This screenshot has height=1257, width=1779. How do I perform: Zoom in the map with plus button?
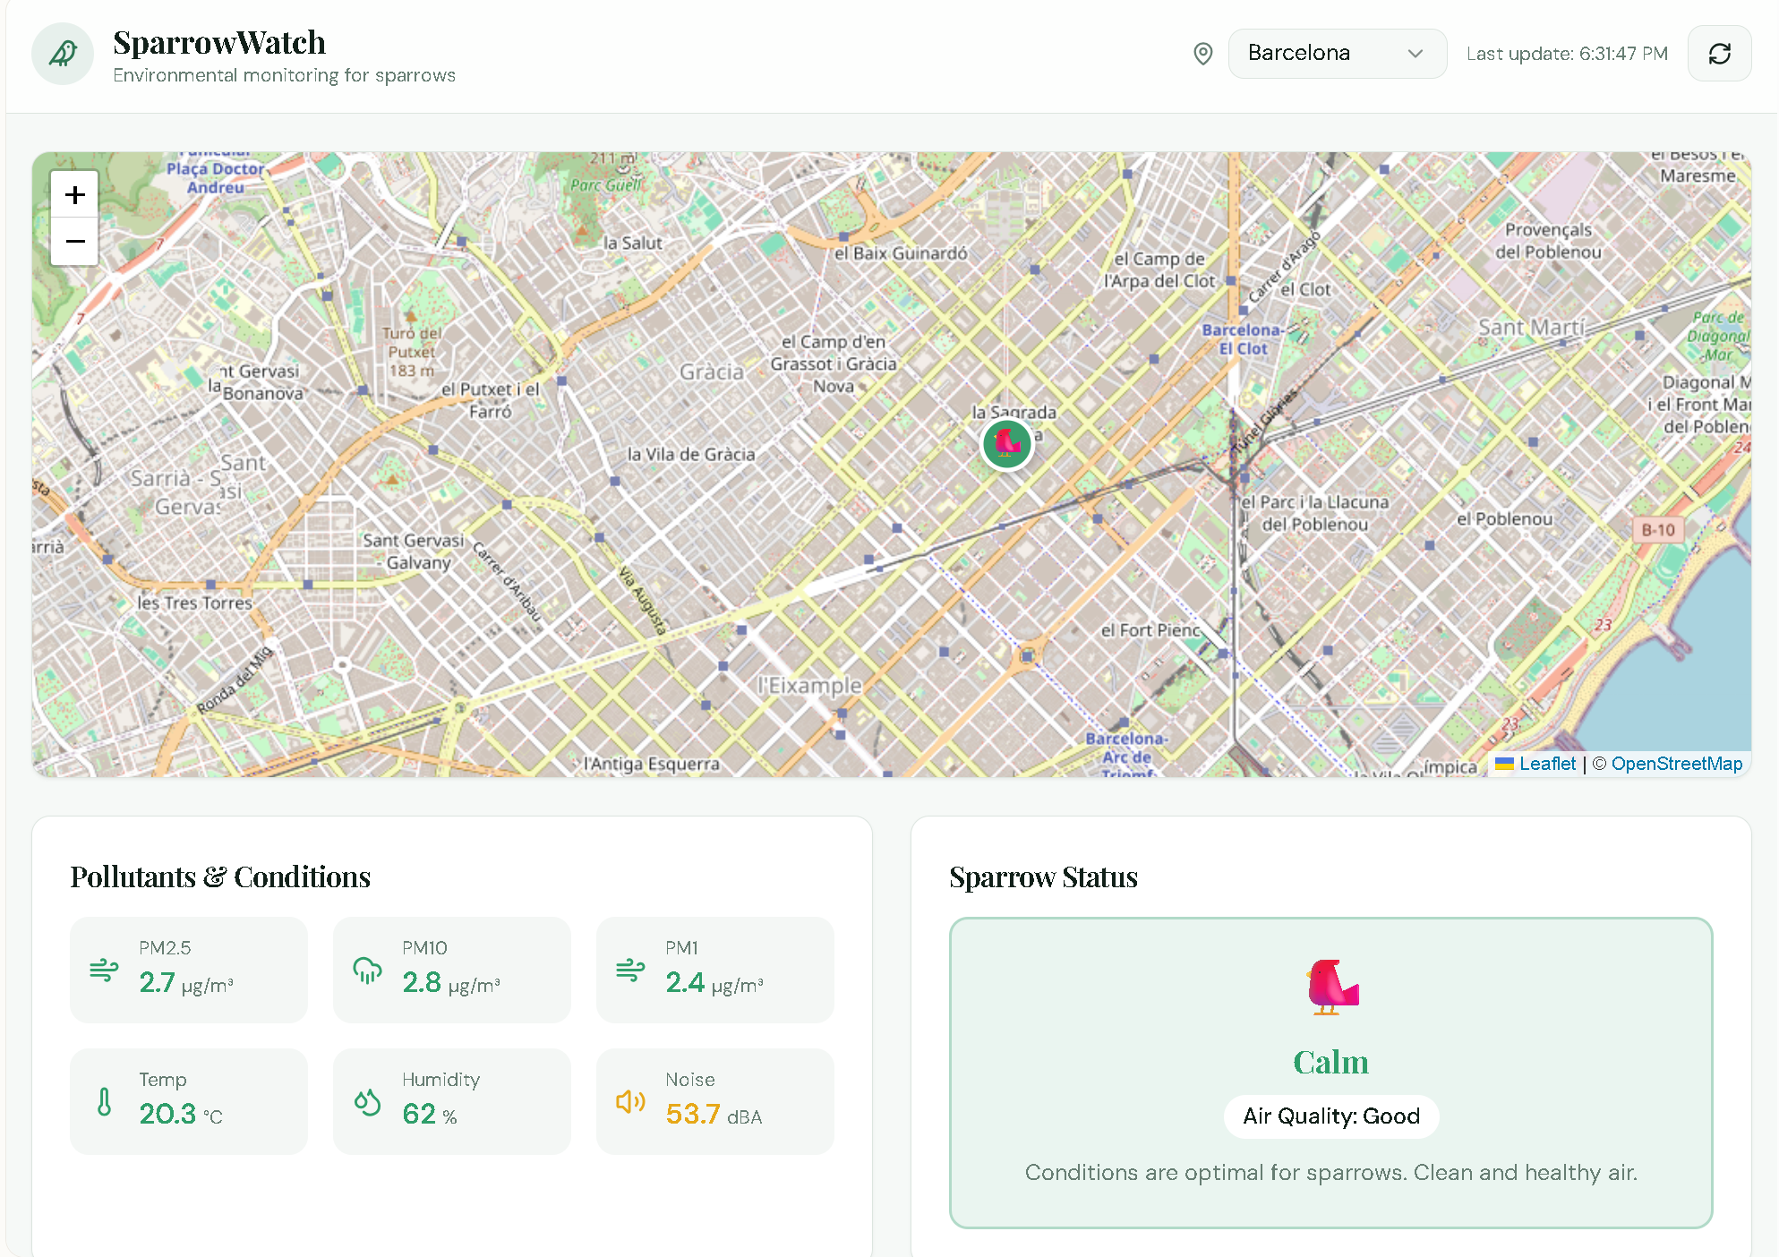click(x=75, y=195)
